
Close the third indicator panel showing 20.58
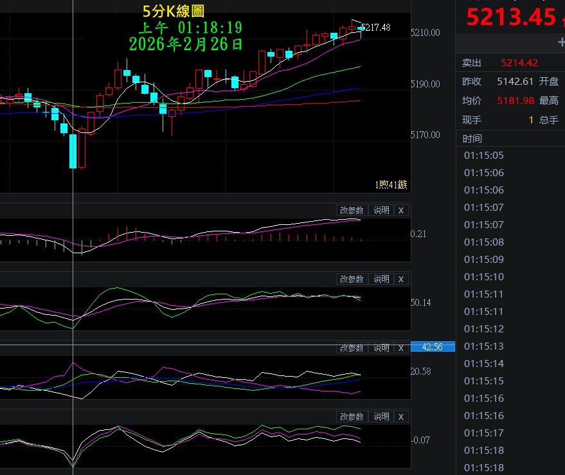point(401,348)
